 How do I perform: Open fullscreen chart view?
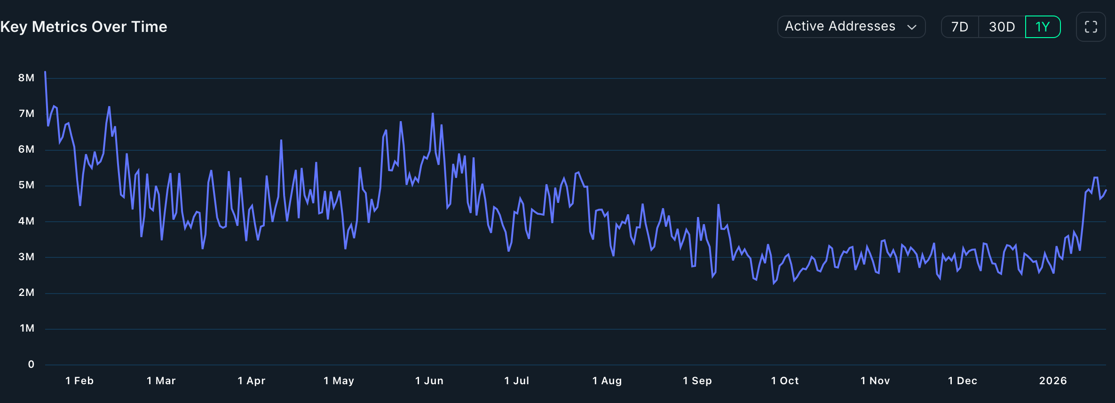(1091, 27)
